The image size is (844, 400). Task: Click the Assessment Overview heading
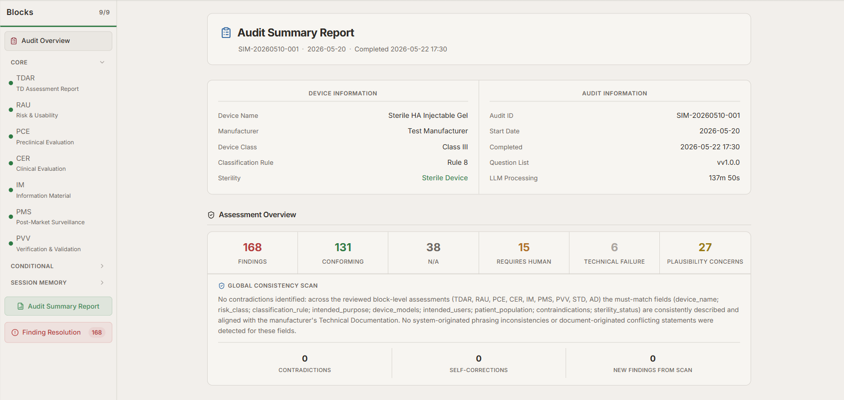258,215
